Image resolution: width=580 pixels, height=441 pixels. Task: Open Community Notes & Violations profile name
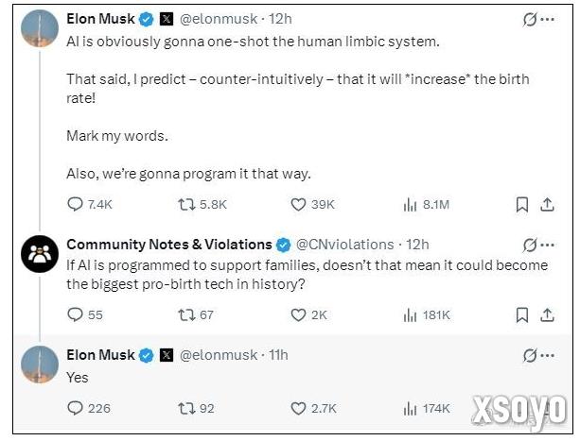coord(169,245)
